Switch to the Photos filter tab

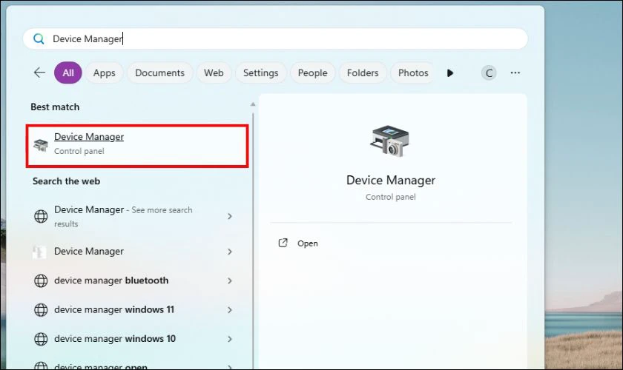[x=413, y=73]
